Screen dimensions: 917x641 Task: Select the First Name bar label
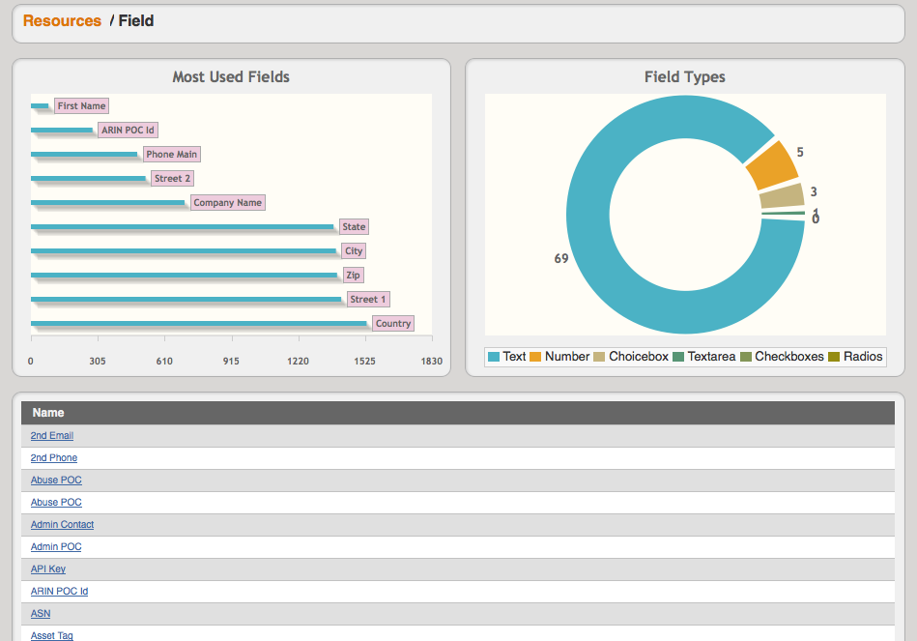pos(81,106)
